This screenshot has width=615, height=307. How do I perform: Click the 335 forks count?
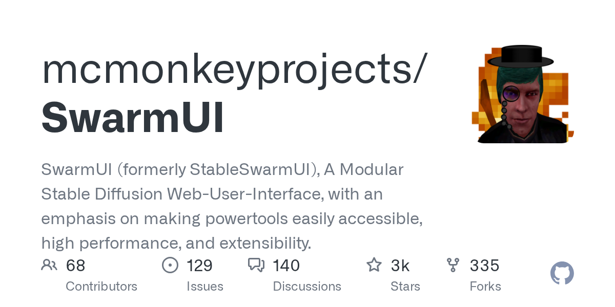pos(484,266)
